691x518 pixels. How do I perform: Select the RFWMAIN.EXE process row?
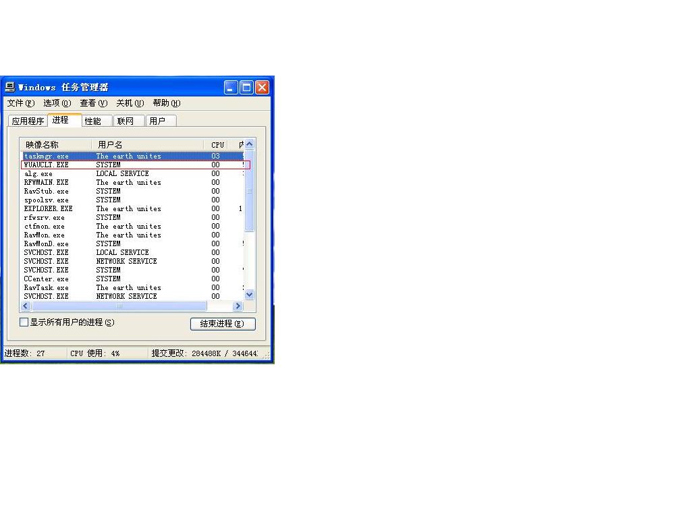coord(132,182)
